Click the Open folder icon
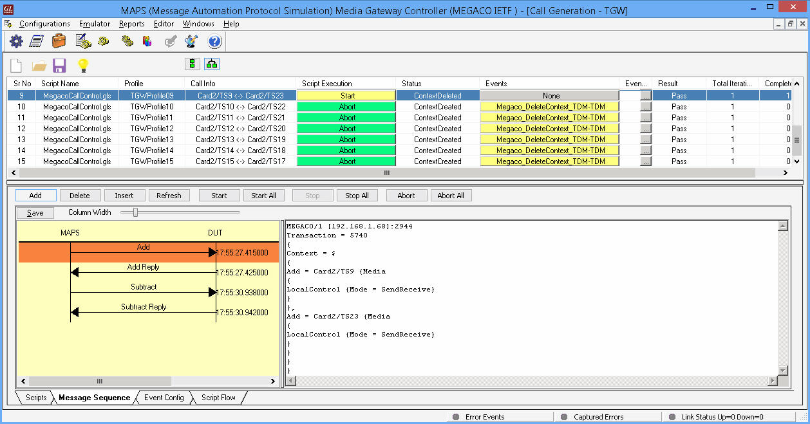 coord(39,65)
